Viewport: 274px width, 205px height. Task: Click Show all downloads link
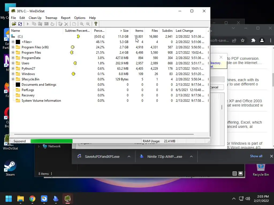click(256, 156)
